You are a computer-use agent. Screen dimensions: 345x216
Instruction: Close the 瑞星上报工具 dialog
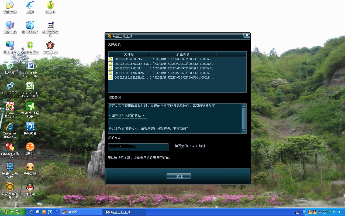coord(247,35)
